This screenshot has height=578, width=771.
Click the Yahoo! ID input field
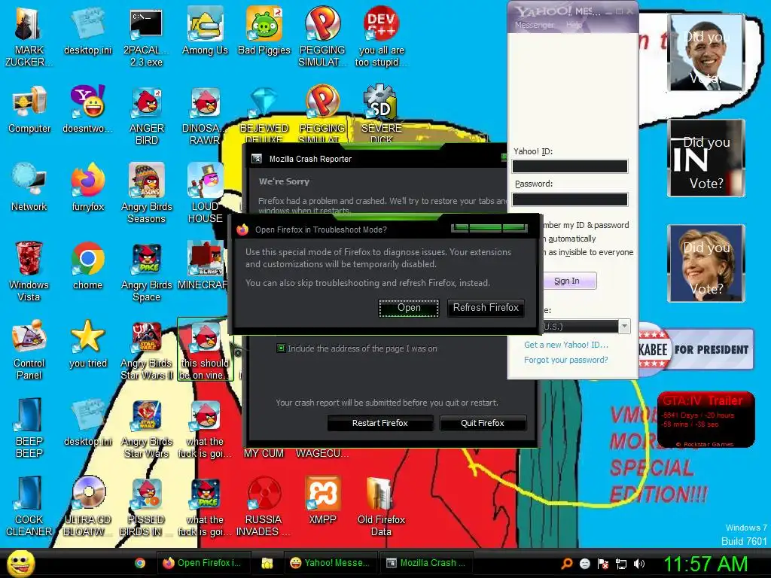tap(570, 166)
